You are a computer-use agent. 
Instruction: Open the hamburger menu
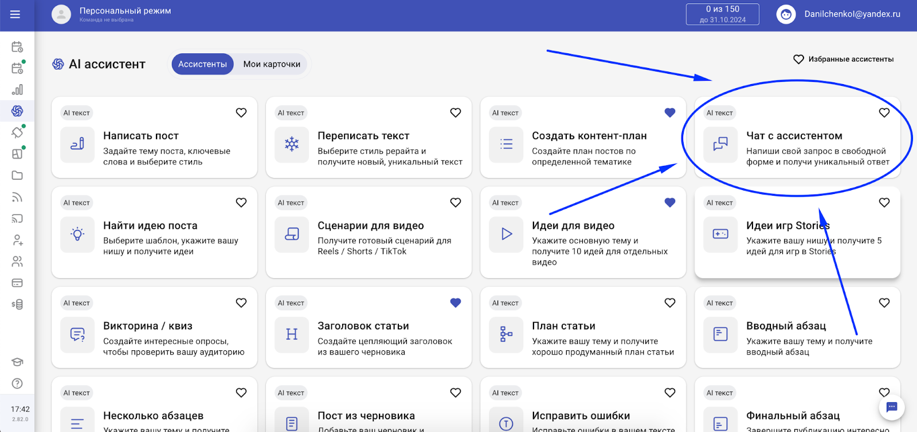click(x=15, y=14)
